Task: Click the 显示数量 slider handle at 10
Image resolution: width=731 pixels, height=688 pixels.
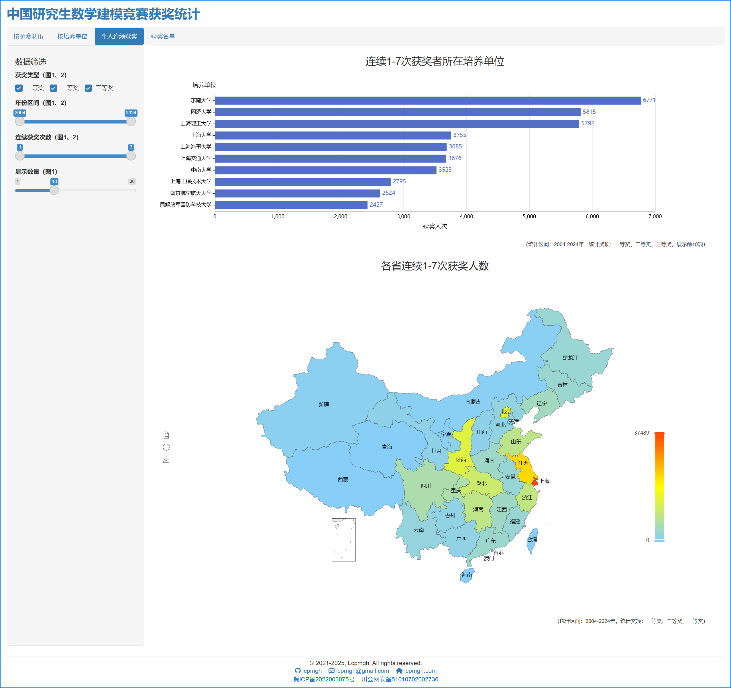Action: 54,190
